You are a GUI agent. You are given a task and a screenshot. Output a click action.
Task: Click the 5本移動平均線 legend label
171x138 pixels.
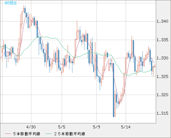tap(27, 134)
